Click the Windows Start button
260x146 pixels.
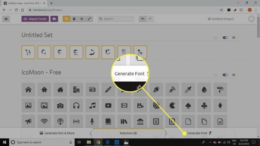5,142
